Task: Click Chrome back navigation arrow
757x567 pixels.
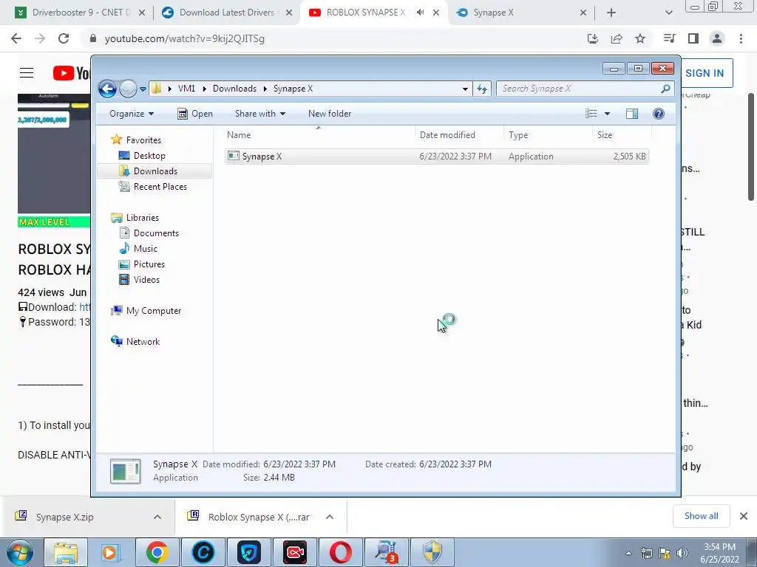Action: tap(16, 38)
